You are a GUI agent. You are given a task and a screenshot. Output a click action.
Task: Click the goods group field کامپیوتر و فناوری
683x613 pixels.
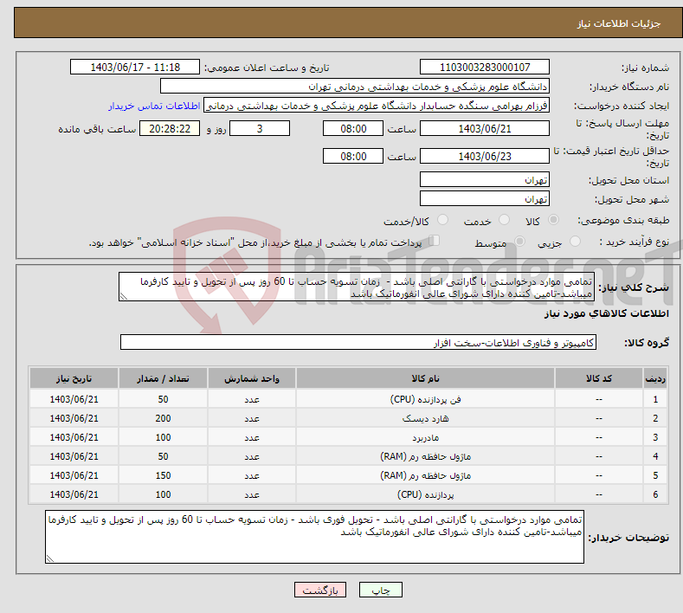pos(358,343)
